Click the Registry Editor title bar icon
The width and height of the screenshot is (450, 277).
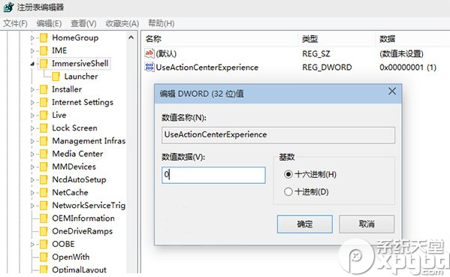[x=8, y=7]
